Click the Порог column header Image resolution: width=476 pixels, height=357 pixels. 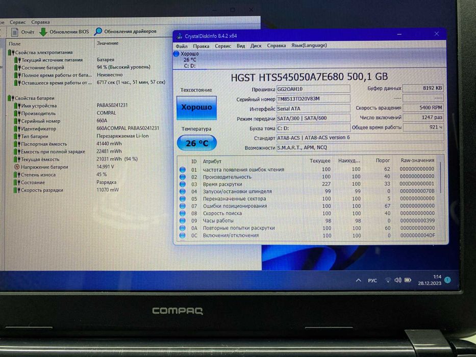point(383,160)
